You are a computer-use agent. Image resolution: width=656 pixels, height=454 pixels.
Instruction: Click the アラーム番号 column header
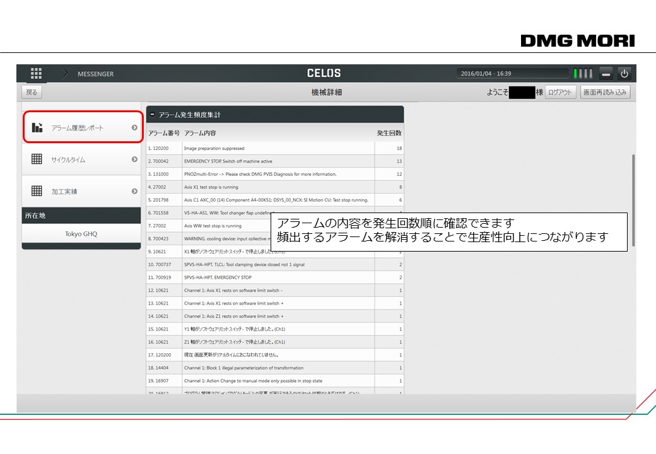coord(163,133)
